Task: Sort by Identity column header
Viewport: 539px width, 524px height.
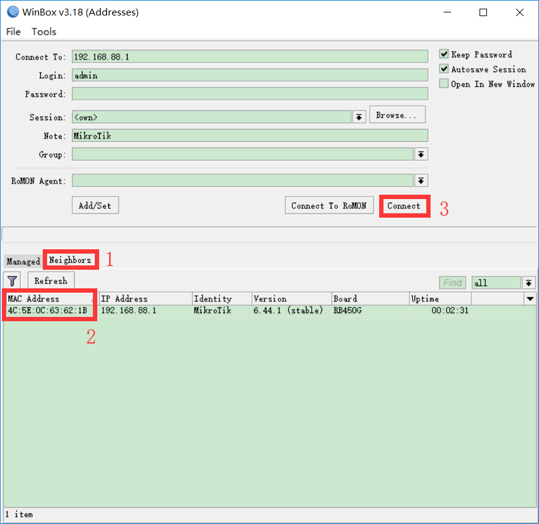Action: (222, 299)
